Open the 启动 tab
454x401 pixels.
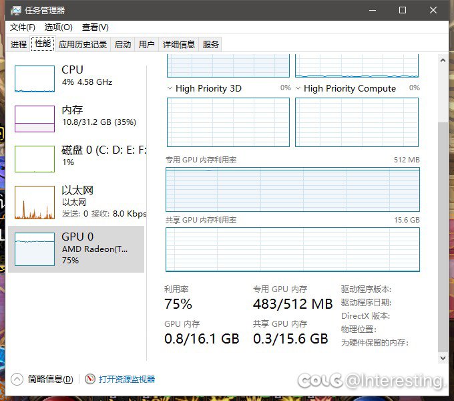point(122,45)
